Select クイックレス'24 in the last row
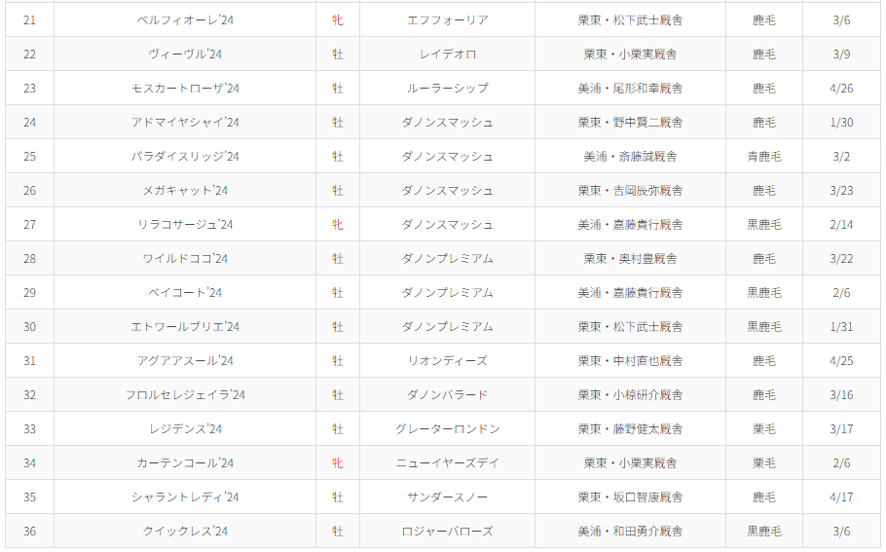The height and width of the screenshot is (552, 886). (x=185, y=531)
